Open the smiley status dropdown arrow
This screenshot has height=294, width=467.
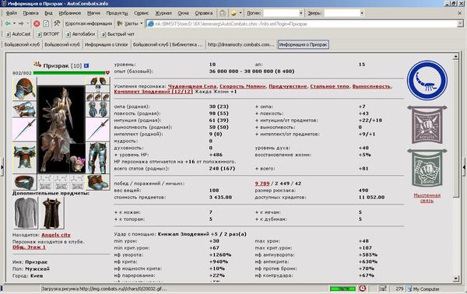(x=240, y=13)
